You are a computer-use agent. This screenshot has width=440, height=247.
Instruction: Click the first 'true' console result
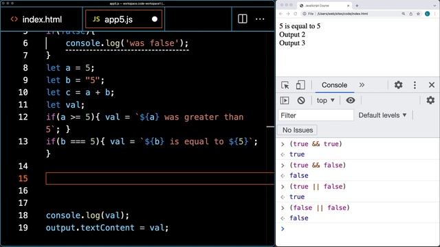pos(297,154)
